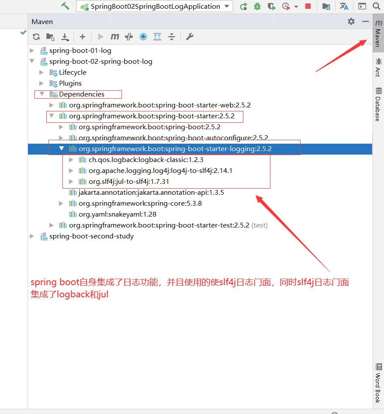Toggle Skip Tests mode icon
The image size is (384, 414).
[129, 37]
